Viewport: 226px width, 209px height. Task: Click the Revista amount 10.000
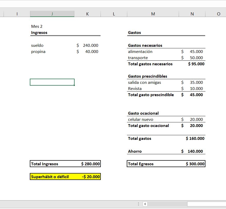tap(192, 89)
